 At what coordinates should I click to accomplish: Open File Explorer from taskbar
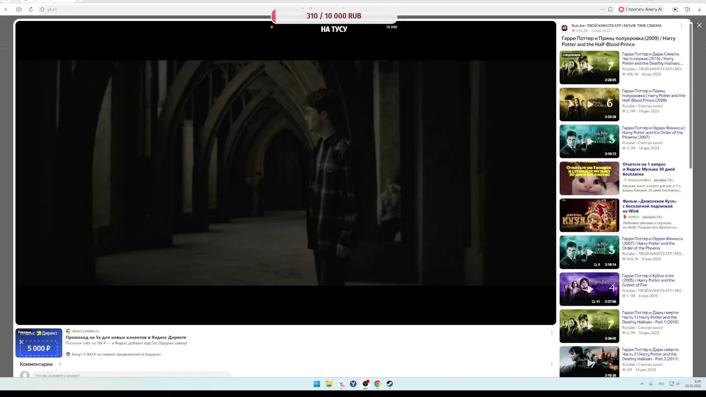pos(329,384)
